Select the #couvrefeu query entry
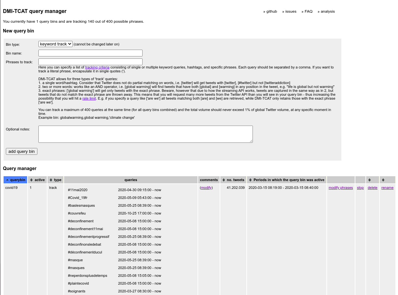 click(x=77, y=213)
